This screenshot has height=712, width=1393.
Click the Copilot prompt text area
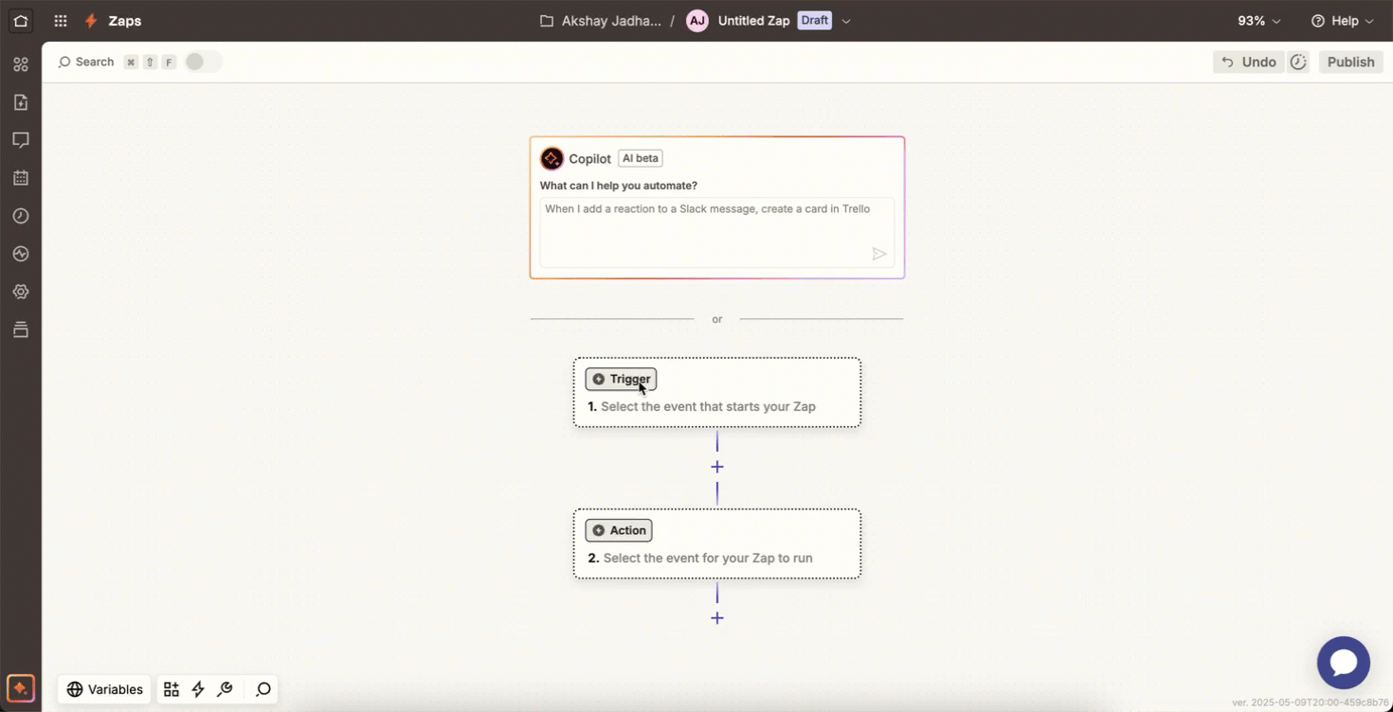(x=717, y=233)
